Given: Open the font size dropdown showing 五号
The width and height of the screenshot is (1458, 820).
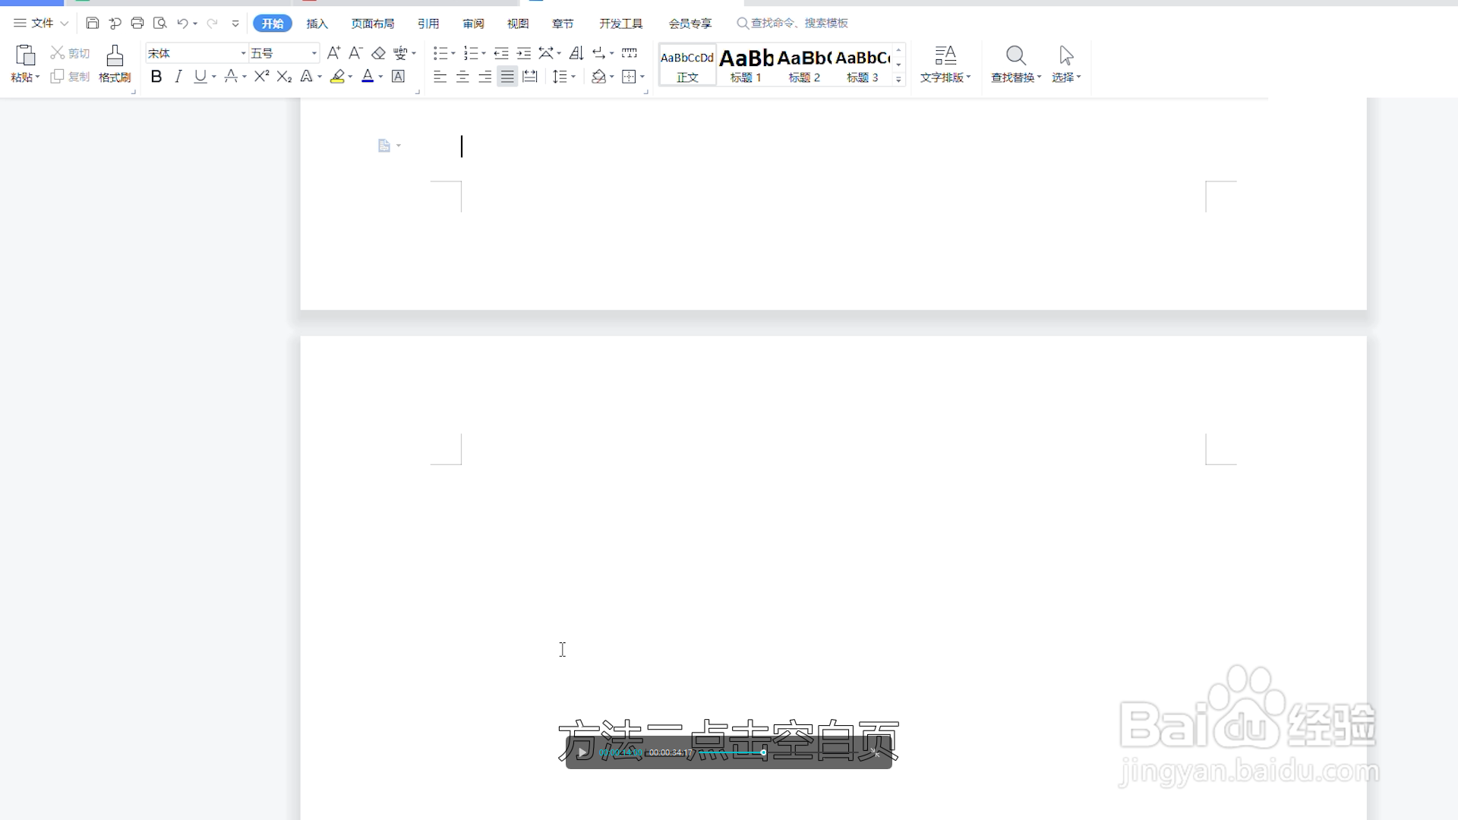Looking at the screenshot, I should click(x=314, y=53).
